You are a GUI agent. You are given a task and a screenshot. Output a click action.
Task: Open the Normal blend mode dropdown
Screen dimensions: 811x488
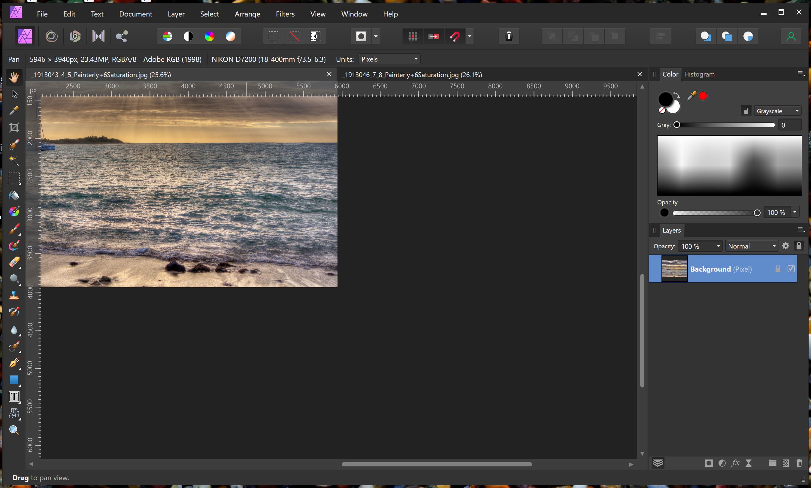coord(752,246)
